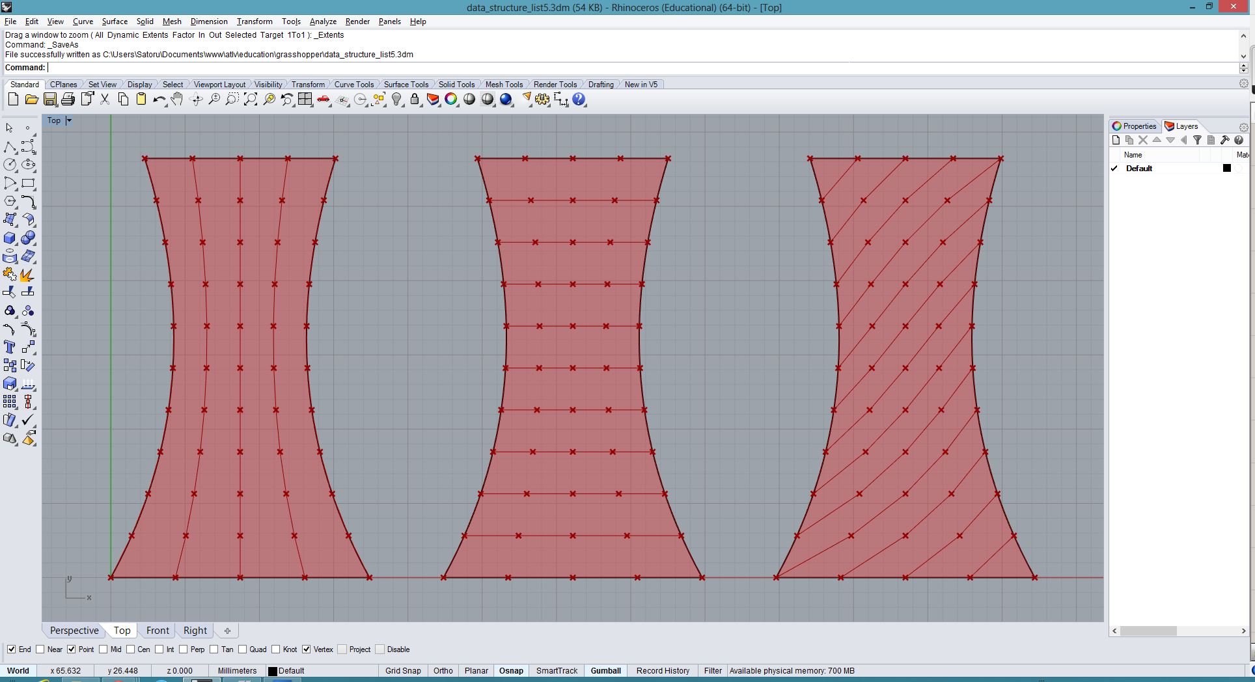Screen dimensions: 1255x682
Task: Click the Default layer black color swatch
Action: point(1227,169)
